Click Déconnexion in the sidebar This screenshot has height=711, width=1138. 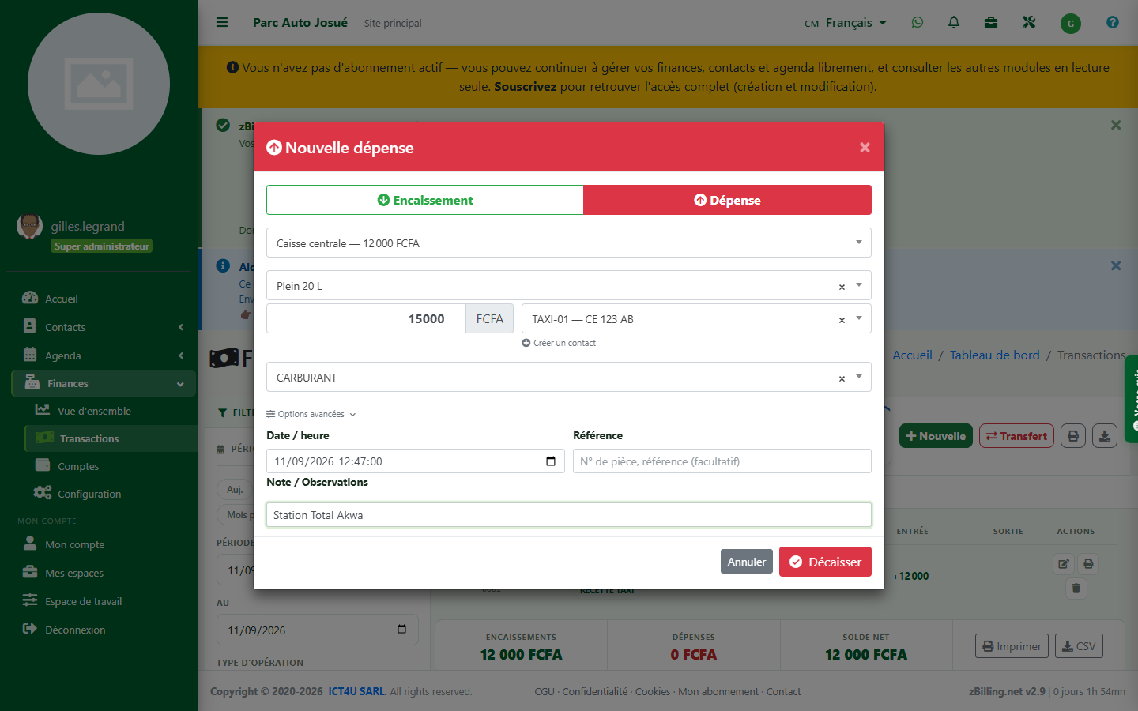point(75,630)
